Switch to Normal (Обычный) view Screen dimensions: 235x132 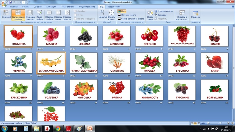pos(6,14)
